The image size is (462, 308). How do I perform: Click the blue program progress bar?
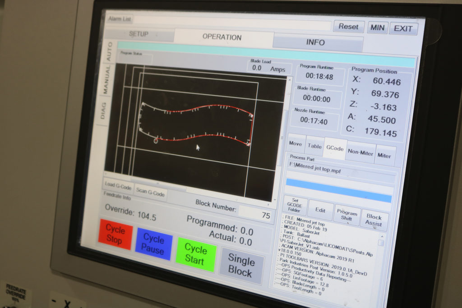point(339,190)
